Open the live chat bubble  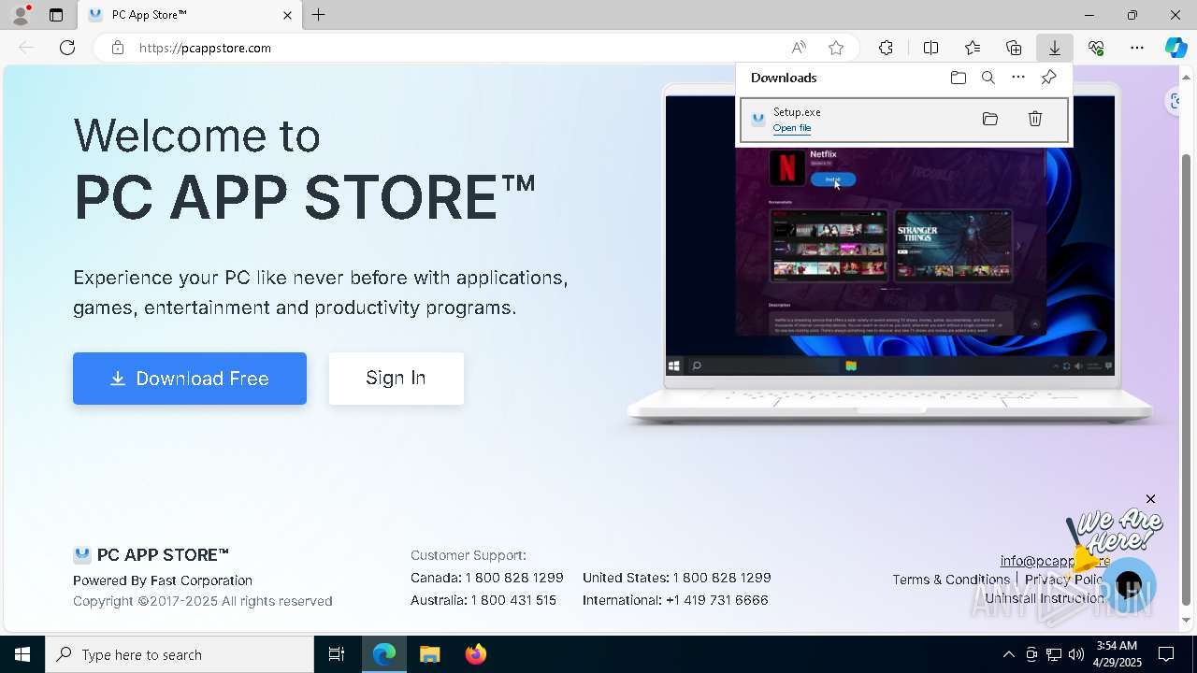click(1129, 585)
